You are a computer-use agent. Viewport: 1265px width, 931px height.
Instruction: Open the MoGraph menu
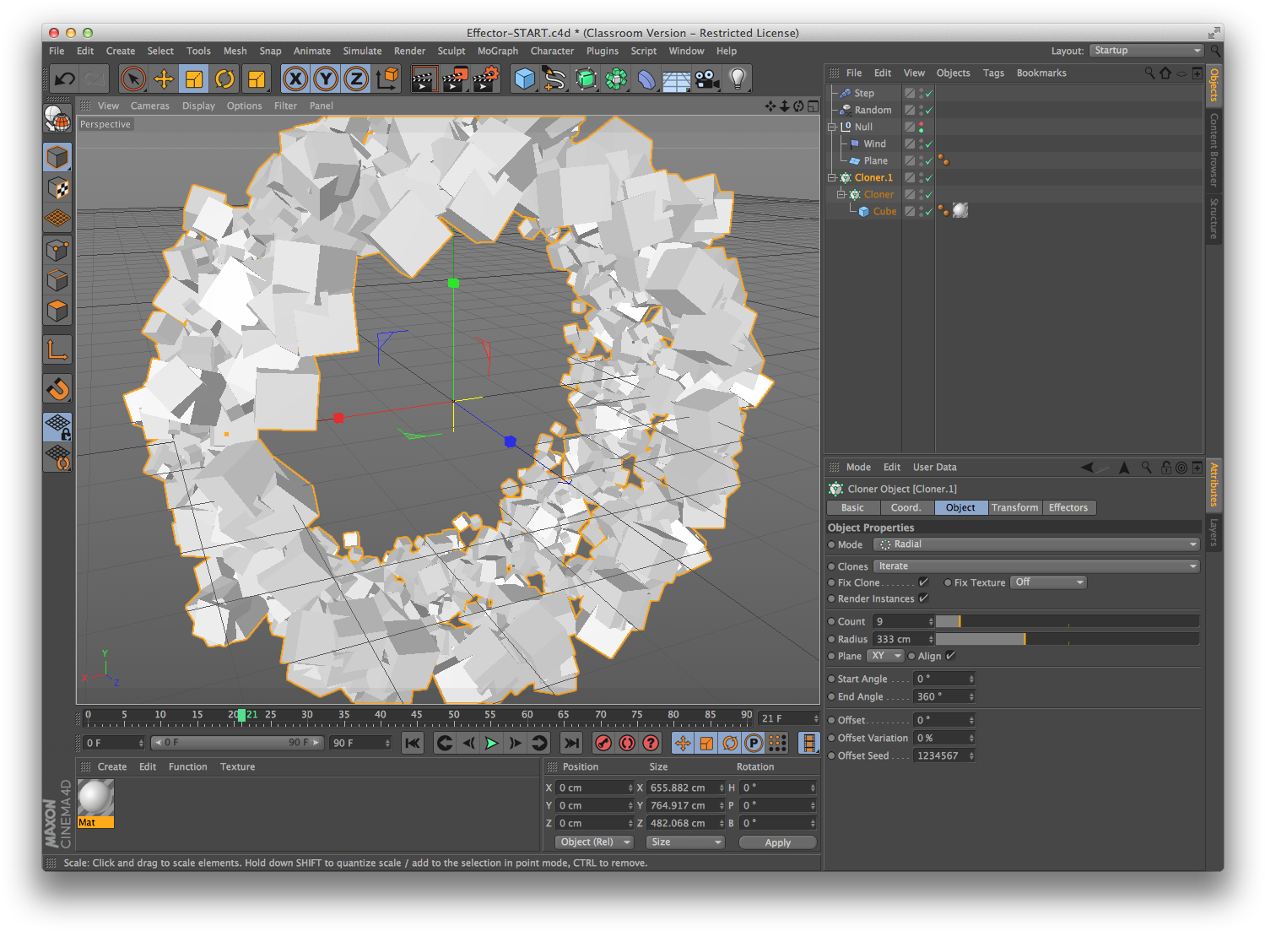click(x=497, y=51)
